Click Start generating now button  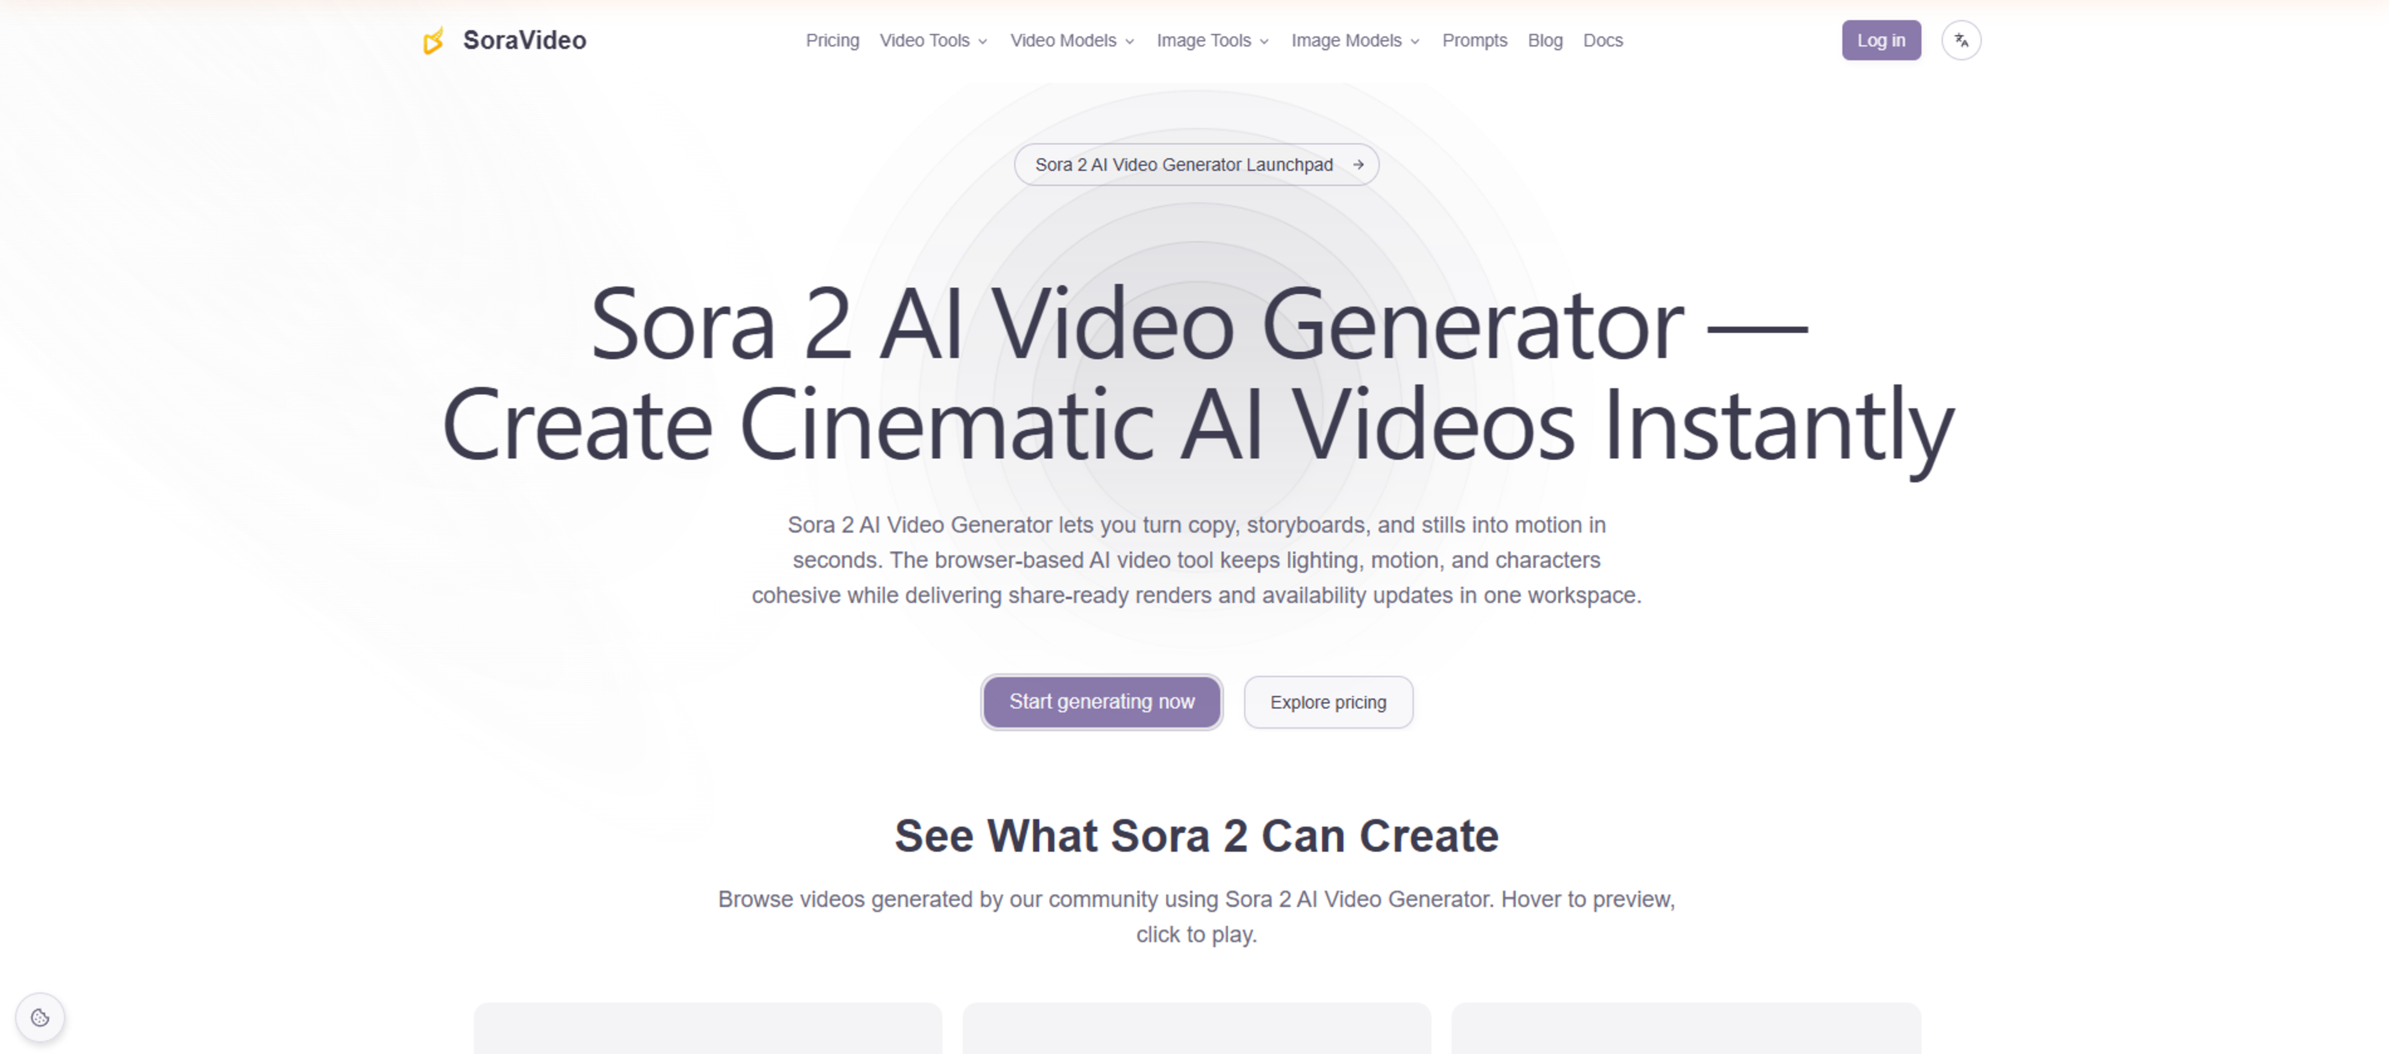pyautogui.click(x=1101, y=702)
